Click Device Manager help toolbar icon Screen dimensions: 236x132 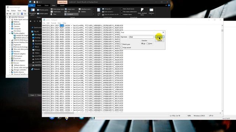click(x=22, y=14)
